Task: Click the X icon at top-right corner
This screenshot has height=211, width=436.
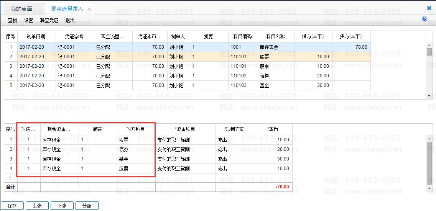Action: pos(429,8)
